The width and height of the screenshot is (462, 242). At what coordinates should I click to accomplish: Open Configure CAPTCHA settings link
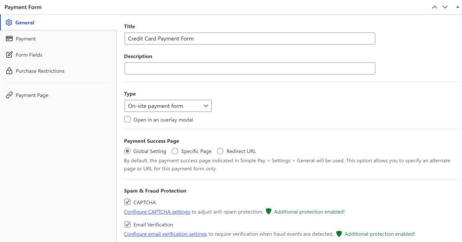[157, 212]
